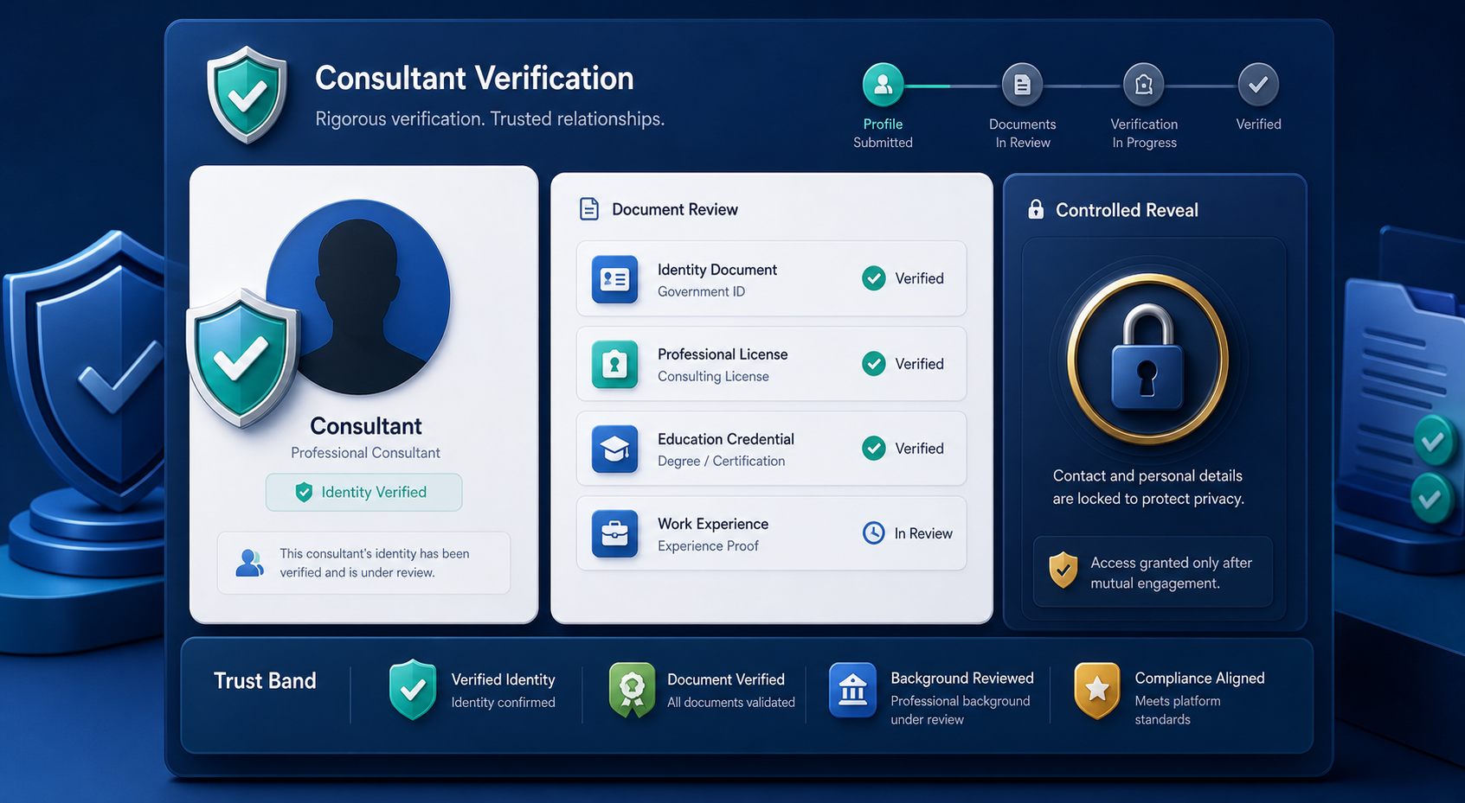1465x803 pixels.
Task: Click the gold shield beside Access granted
Action: 1063,570
